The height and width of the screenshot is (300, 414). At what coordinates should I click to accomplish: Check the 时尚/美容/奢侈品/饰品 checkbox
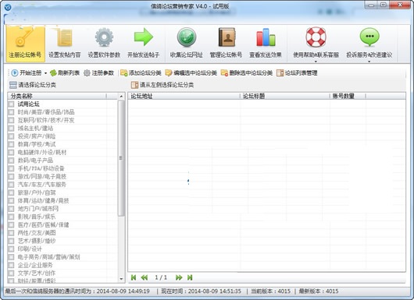pos(12,112)
